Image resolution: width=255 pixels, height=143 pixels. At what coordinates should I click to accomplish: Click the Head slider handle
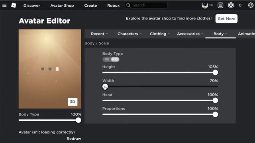click(215, 100)
